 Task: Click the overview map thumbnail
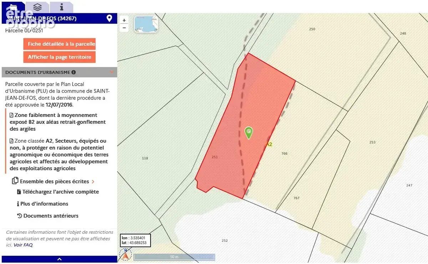(x=146, y=24)
